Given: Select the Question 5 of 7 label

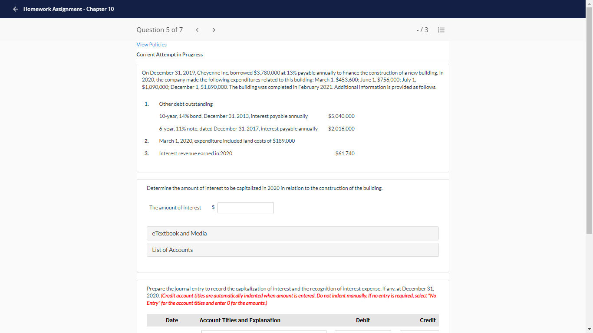Looking at the screenshot, I should [160, 29].
